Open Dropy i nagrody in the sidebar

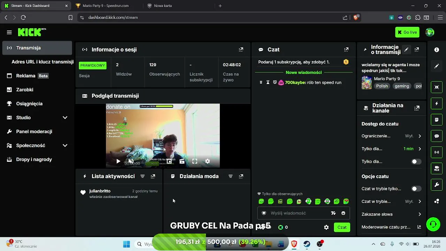pyautogui.click(x=37, y=159)
